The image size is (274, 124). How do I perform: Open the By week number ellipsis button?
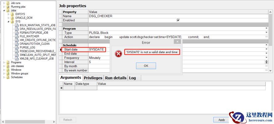pos(266,70)
